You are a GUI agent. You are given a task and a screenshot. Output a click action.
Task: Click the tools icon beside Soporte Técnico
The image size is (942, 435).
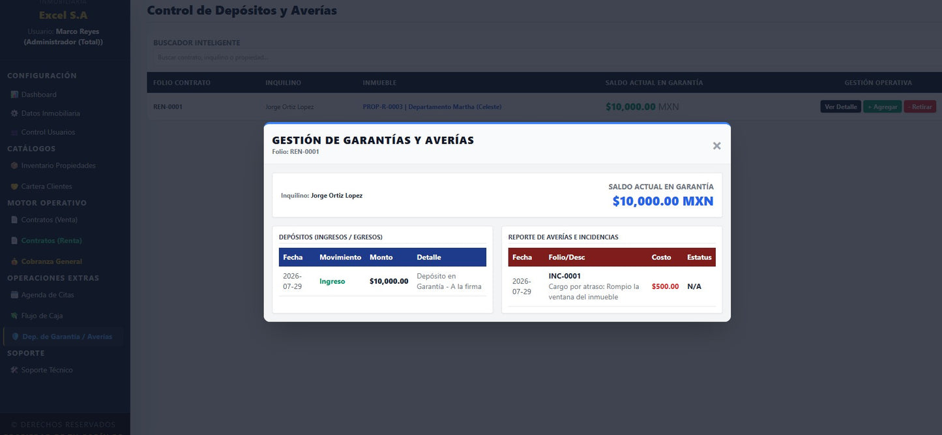[15, 370]
